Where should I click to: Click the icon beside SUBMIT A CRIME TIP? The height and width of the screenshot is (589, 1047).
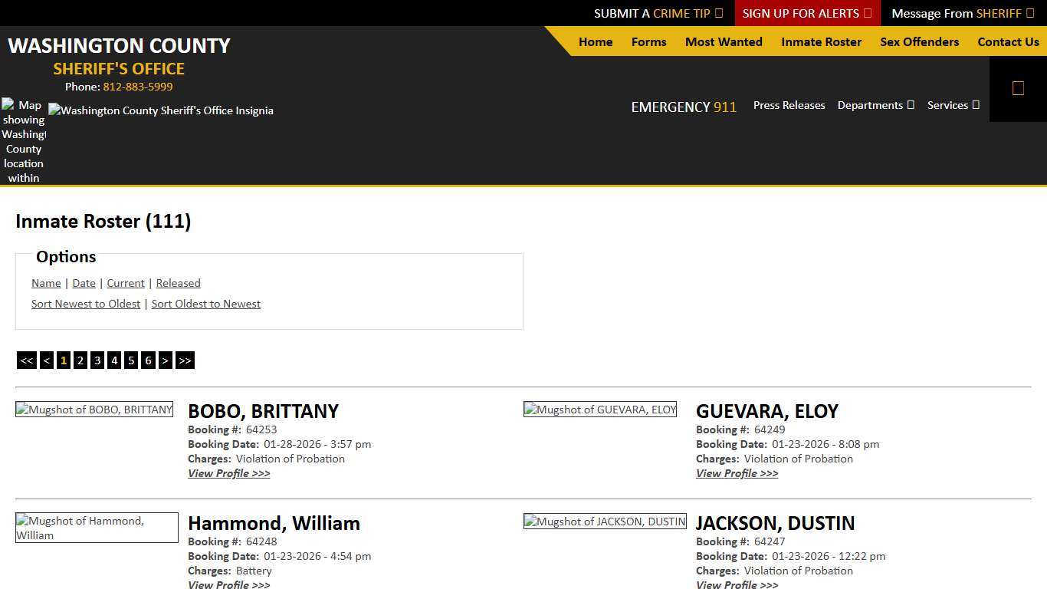[x=718, y=13]
